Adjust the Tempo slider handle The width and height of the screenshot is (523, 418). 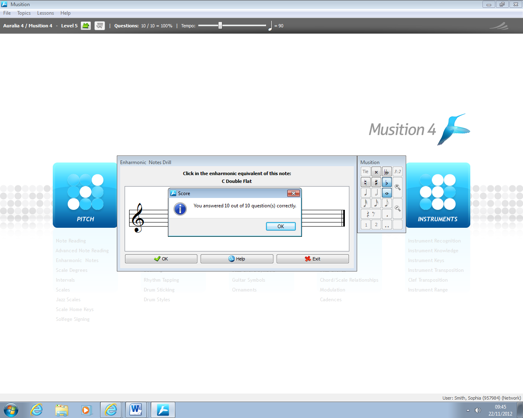(x=220, y=26)
